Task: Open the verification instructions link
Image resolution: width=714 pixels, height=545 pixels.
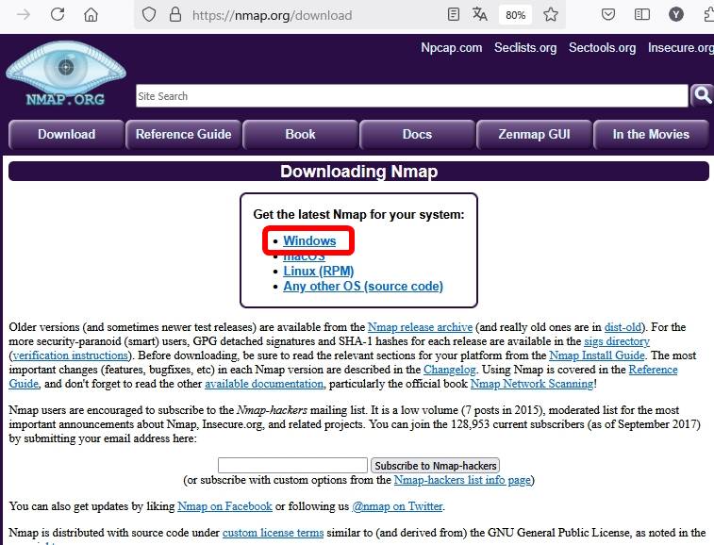Action: point(71,355)
